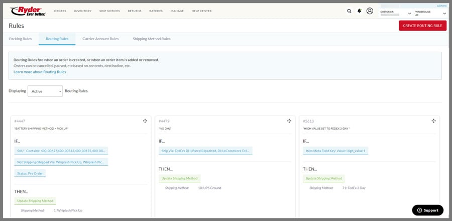The height and width of the screenshot is (221, 452).
Task: Click move handle on rule #4479
Action: (x=289, y=121)
